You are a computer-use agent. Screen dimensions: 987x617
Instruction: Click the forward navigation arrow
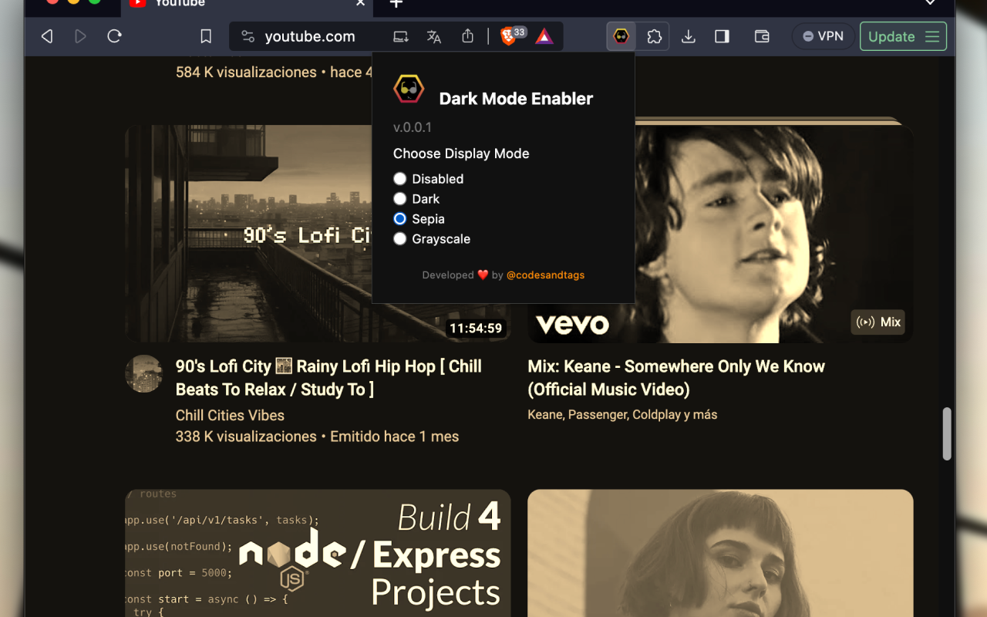pos(80,36)
